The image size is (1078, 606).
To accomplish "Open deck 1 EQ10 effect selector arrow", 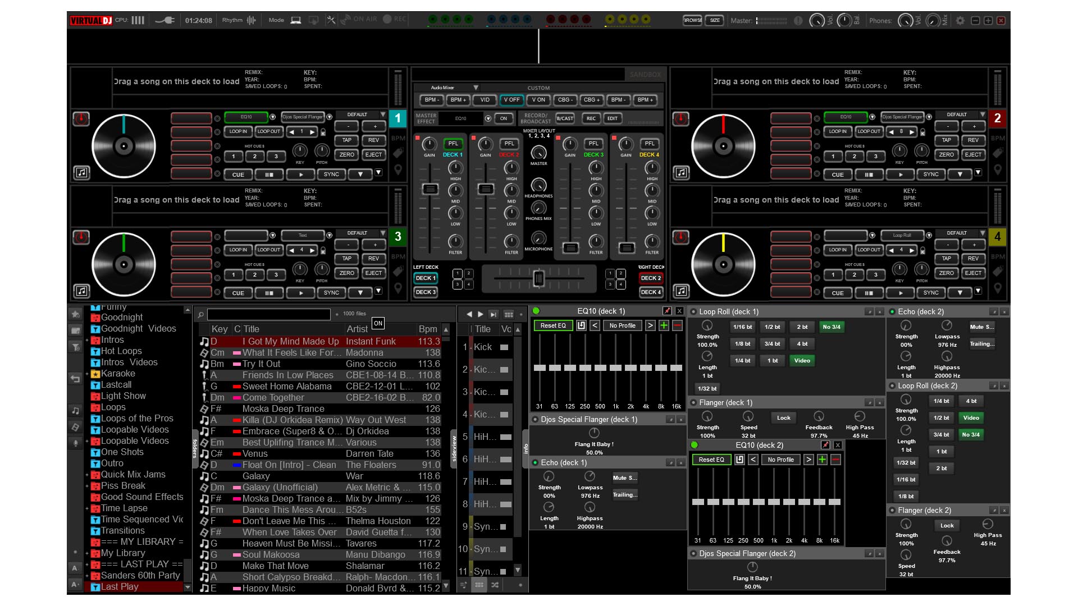I will click(272, 117).
